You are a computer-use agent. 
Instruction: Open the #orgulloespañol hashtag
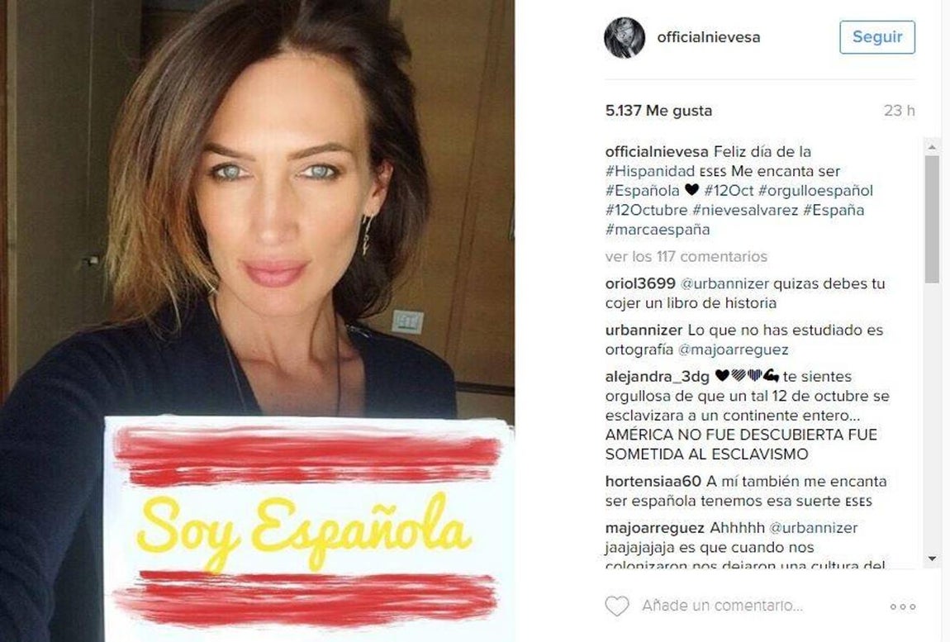(815, 190)
